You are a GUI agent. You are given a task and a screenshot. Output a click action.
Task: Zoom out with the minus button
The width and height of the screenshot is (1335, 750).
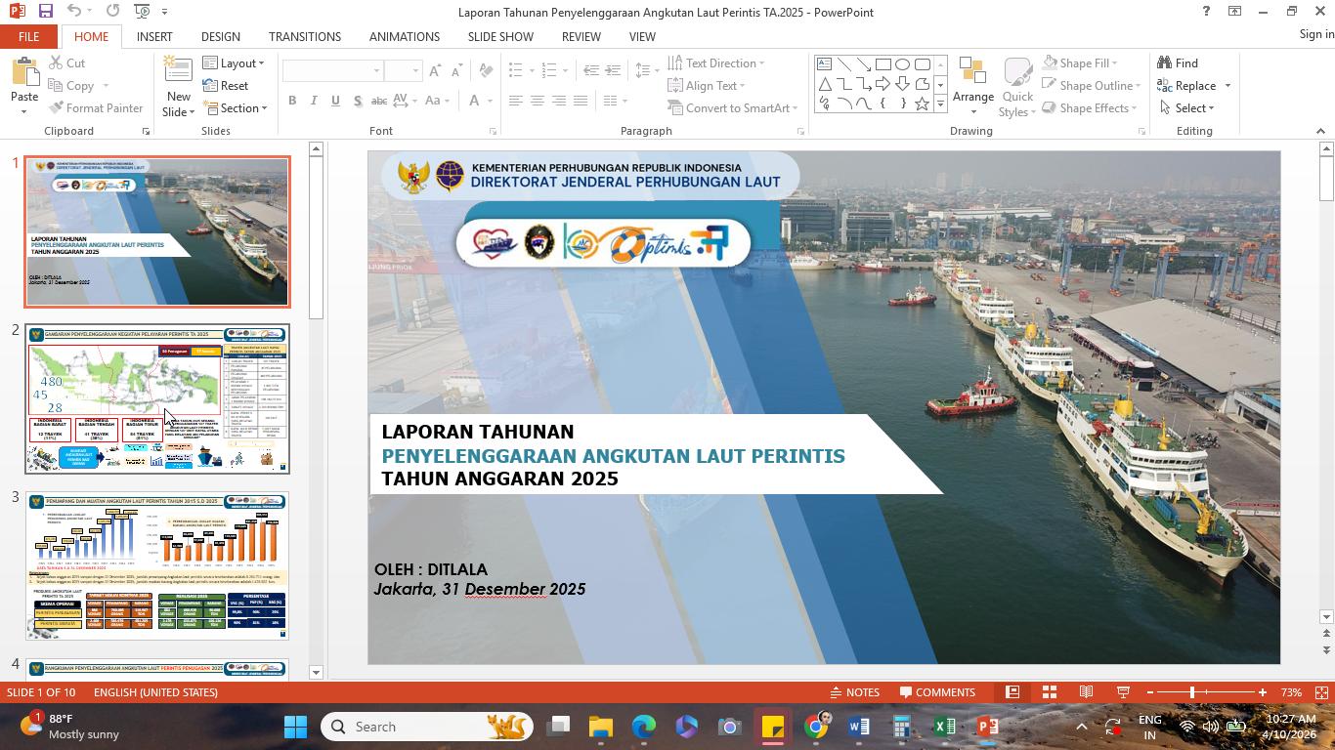tap(1150, 692)
